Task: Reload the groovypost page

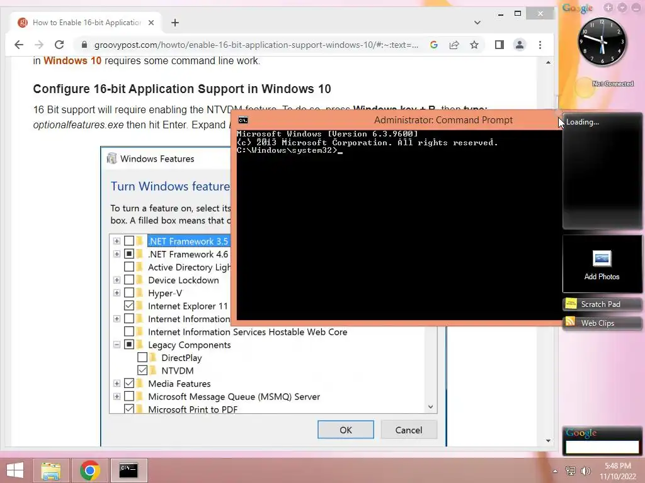Action: coord(59,45)
